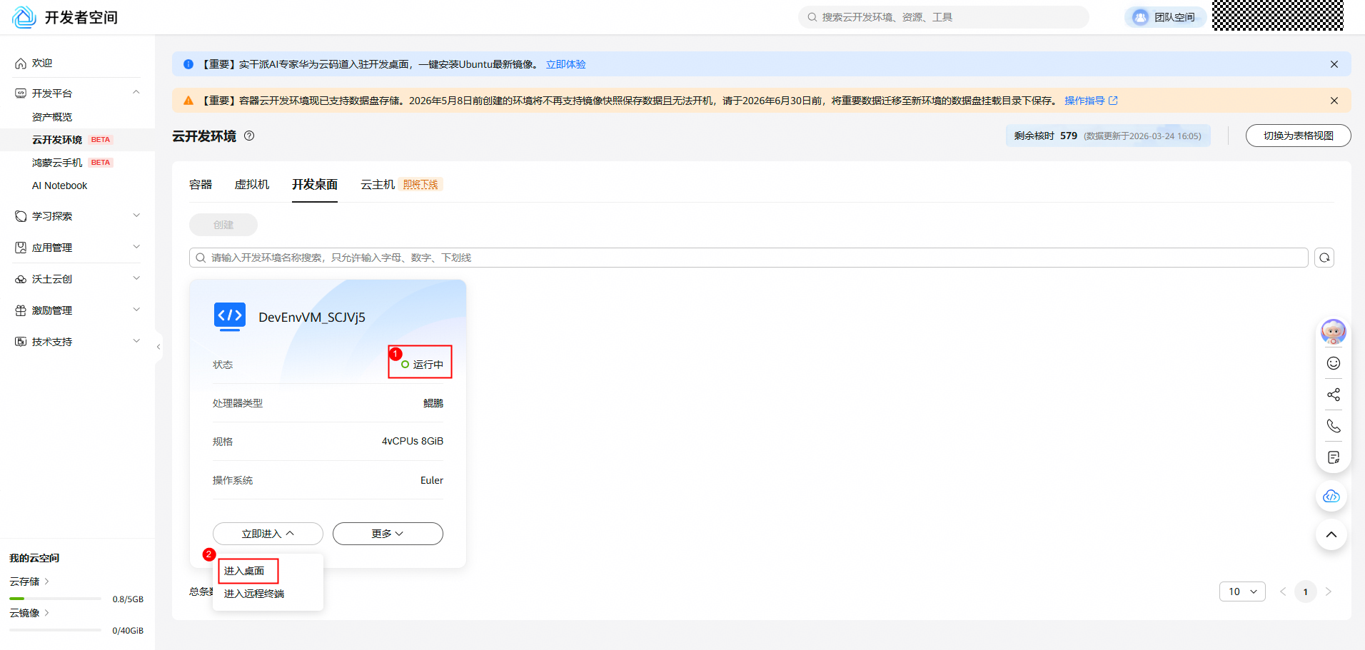The width and height of the screenshot is (1365, 650).
Task: Switch to the 虚拟机 tab
Action: pyautogui.click(x=252, y=185)
